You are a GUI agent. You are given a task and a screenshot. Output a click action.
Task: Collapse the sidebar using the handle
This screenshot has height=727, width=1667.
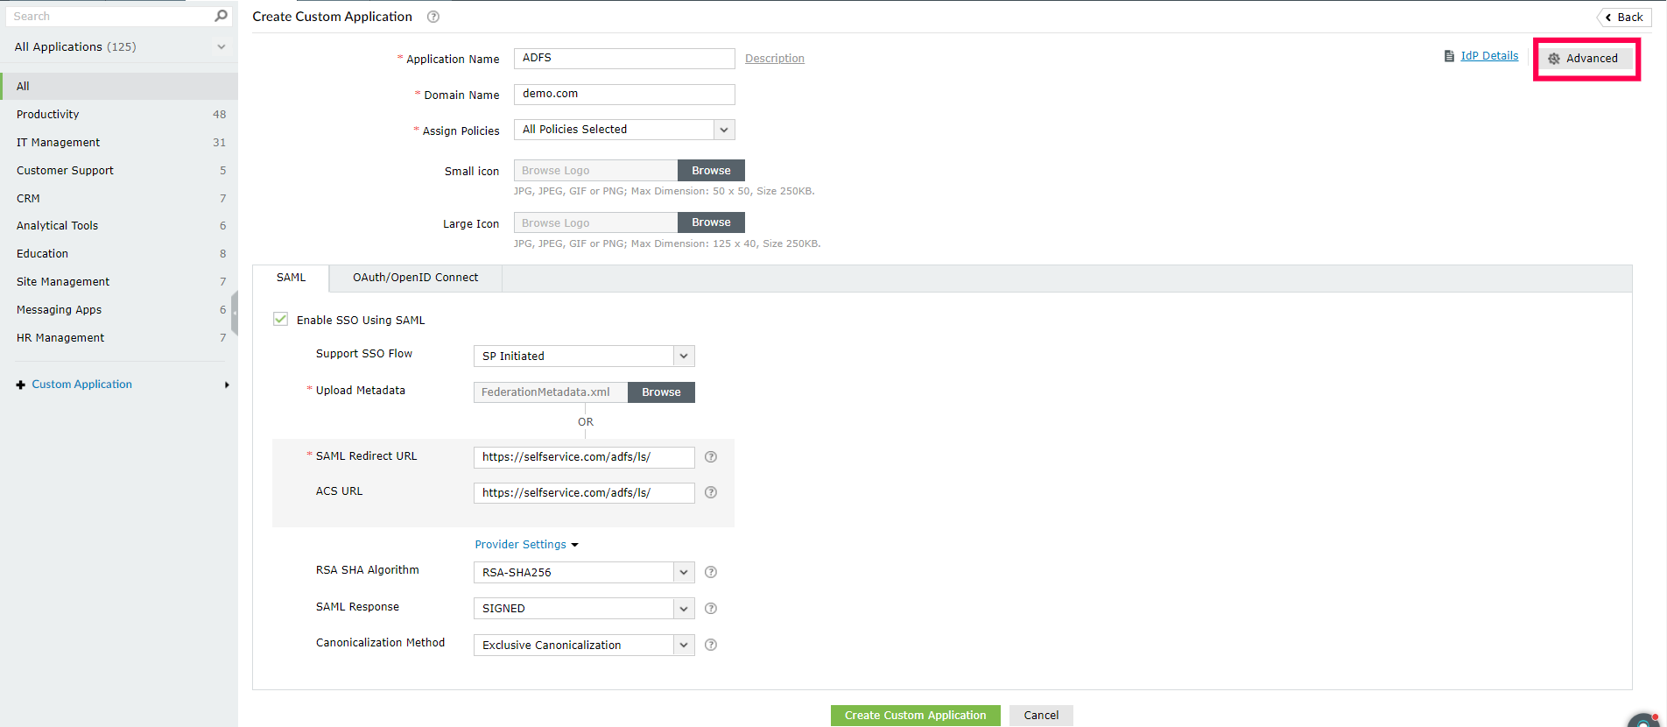pos(235,312)
